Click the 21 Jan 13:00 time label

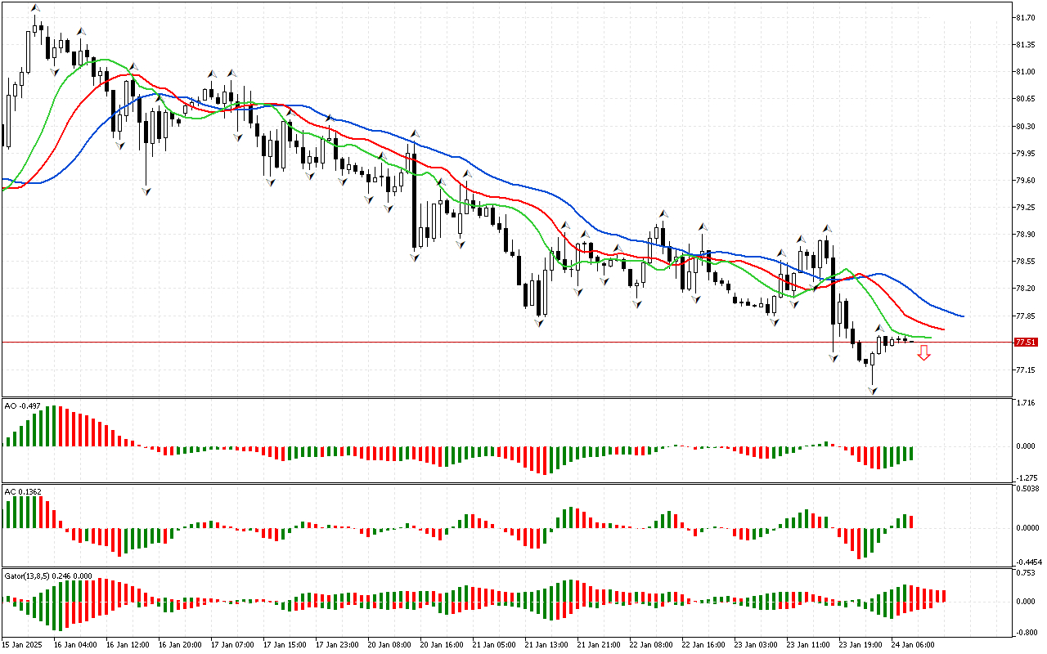click(x=546, y=644)
